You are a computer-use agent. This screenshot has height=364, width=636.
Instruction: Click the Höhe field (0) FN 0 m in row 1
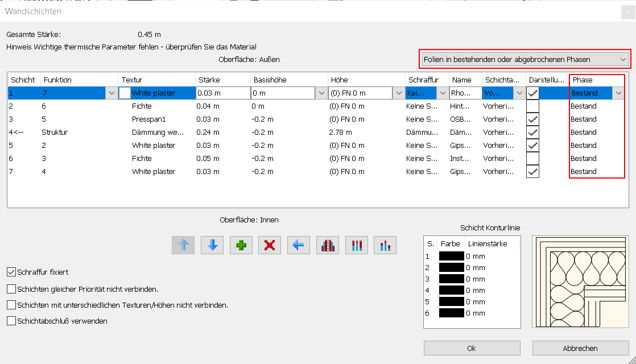click(x=360, y=93)
